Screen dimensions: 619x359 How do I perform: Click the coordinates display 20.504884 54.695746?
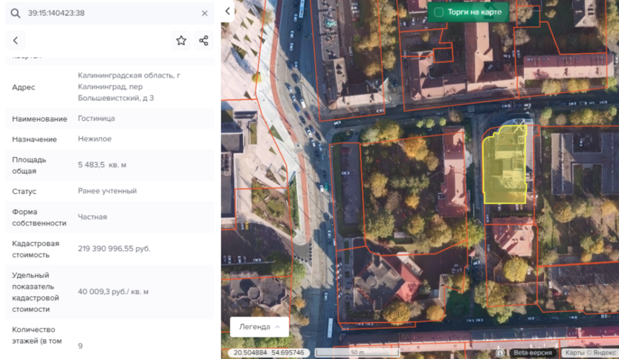pyautogui.click(x=268, y=353)
